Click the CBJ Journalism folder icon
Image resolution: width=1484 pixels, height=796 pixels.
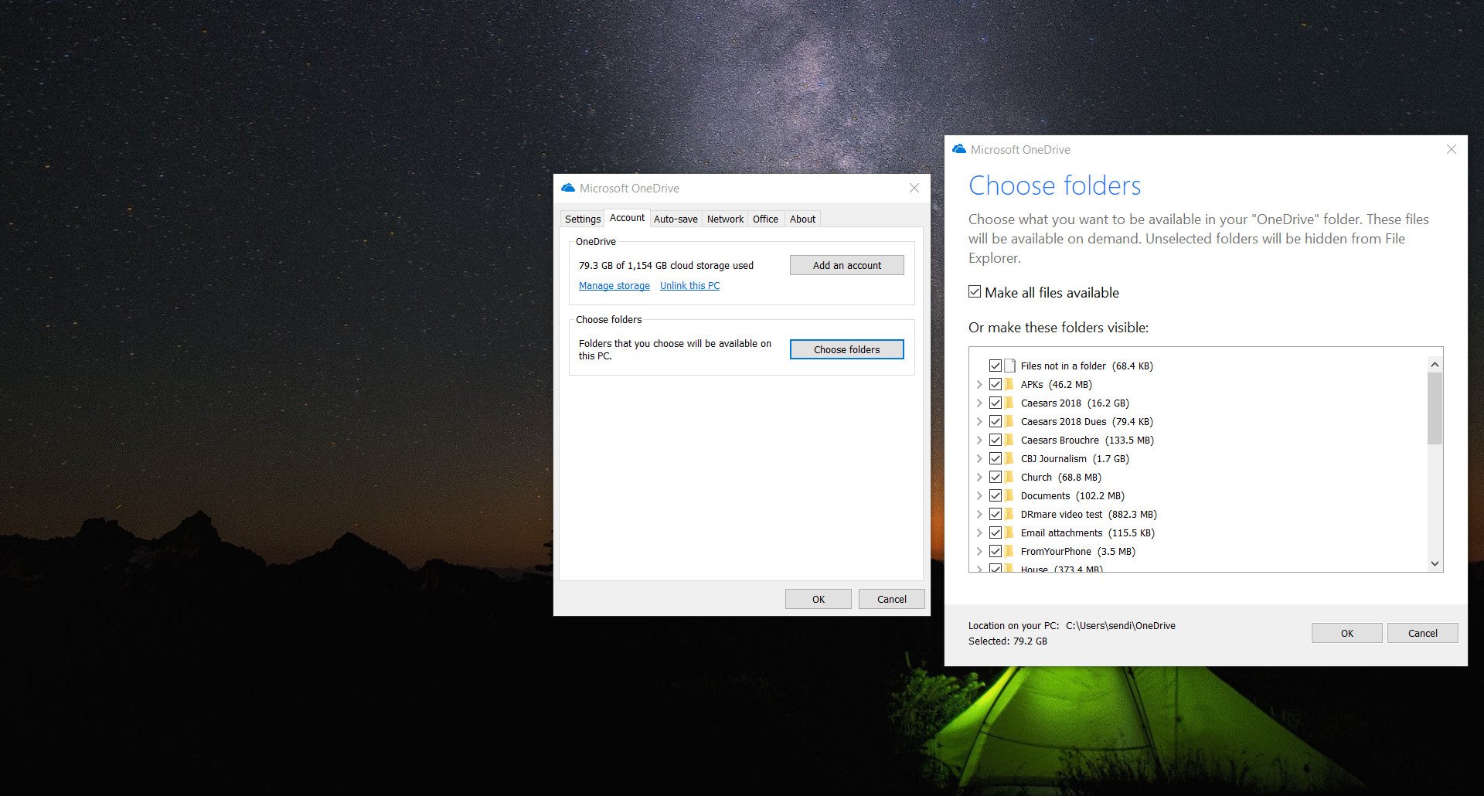click(x=1009, y=458)
